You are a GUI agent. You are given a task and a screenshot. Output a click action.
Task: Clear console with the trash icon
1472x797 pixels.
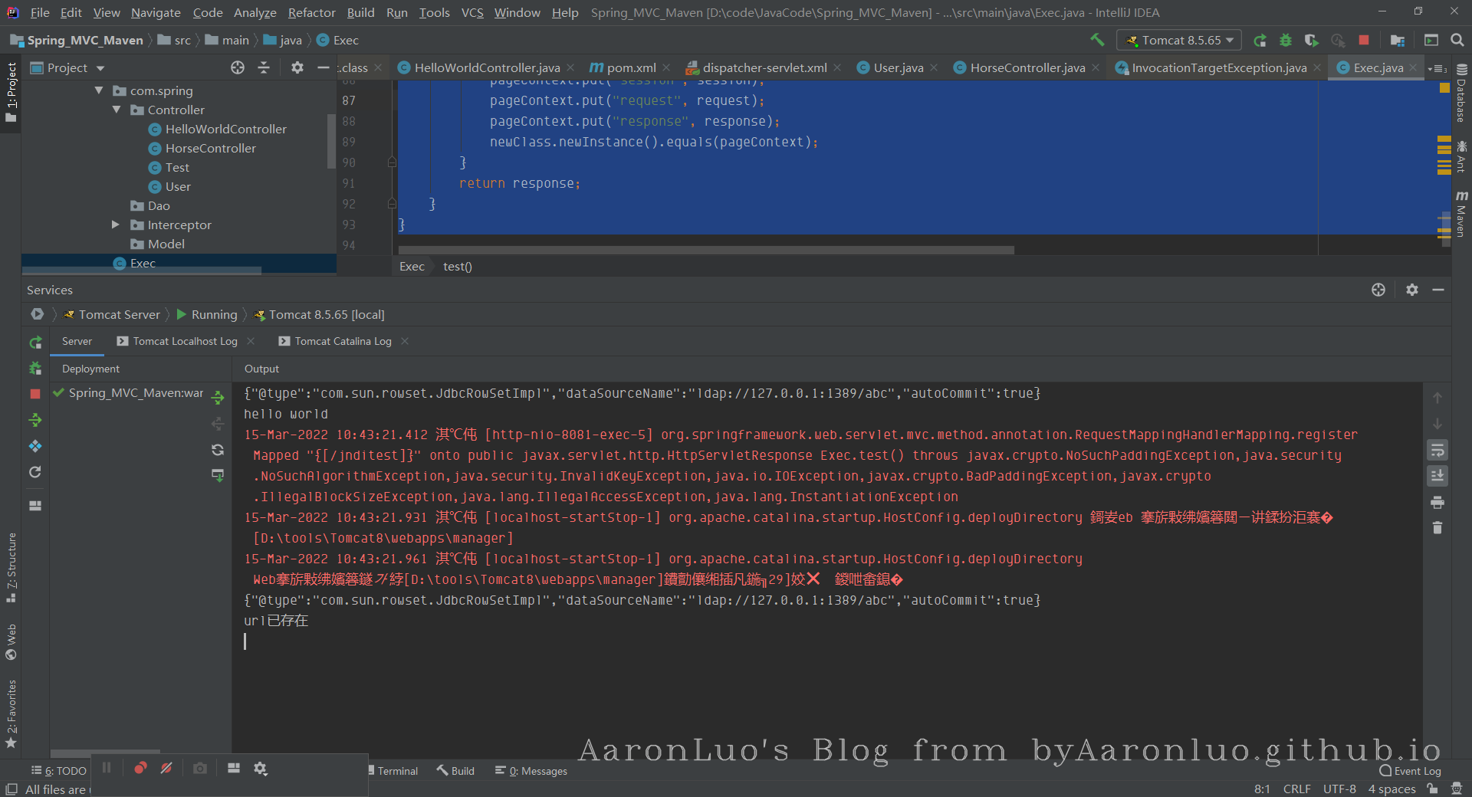[1437, 528]
